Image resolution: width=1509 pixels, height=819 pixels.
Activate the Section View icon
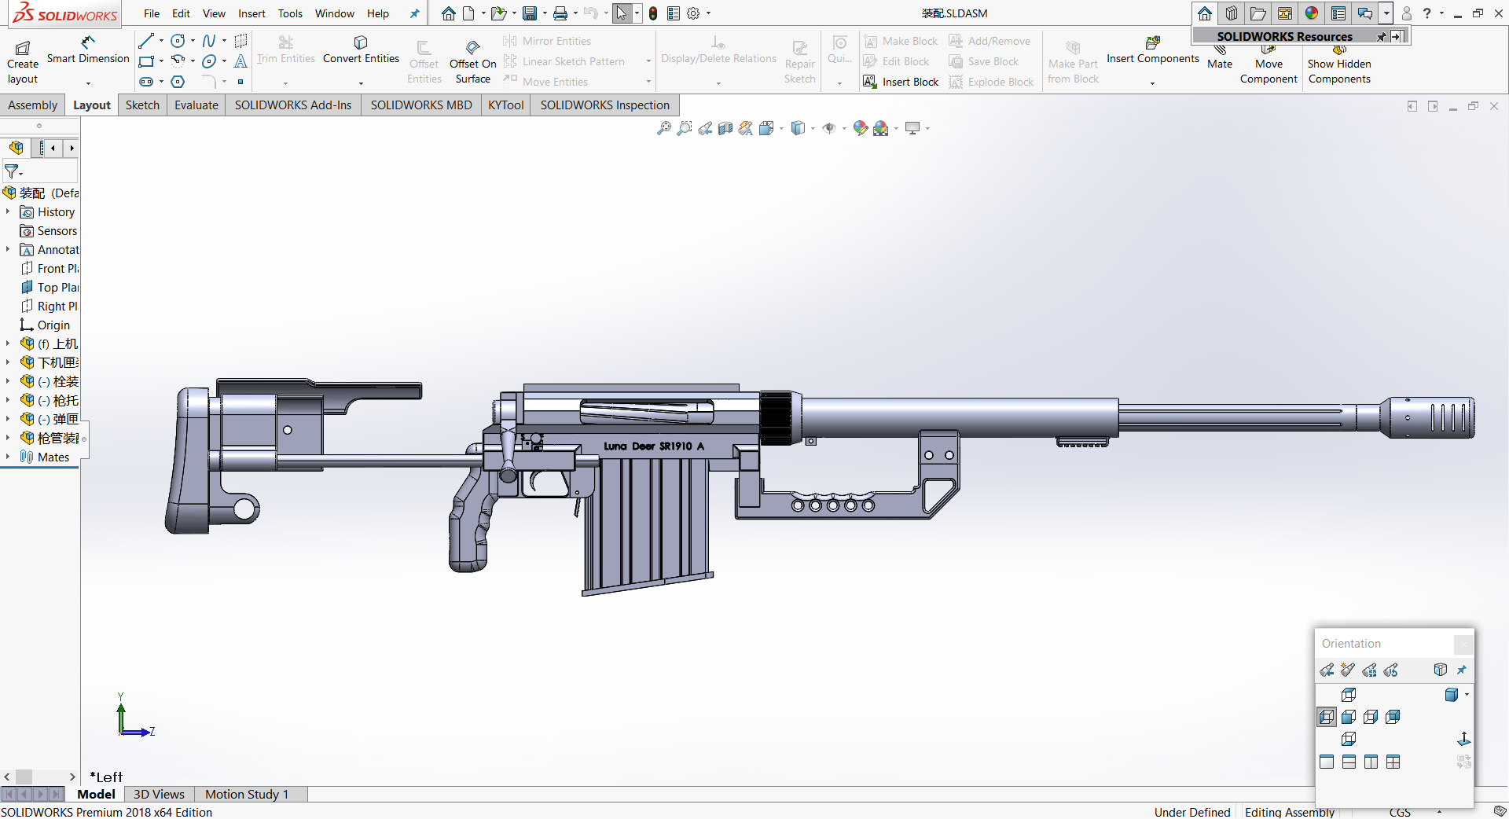(725, 128)
